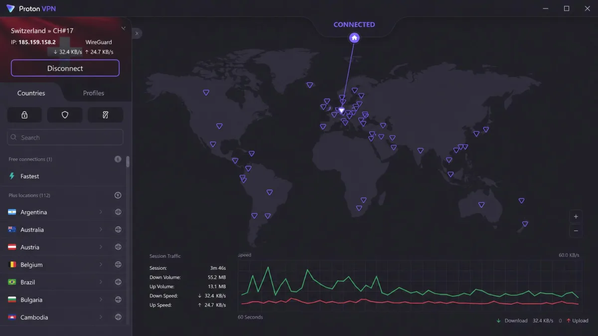Click the CONNECTED status label
This screenshot has width=598, height=336.
pos(354,24)
